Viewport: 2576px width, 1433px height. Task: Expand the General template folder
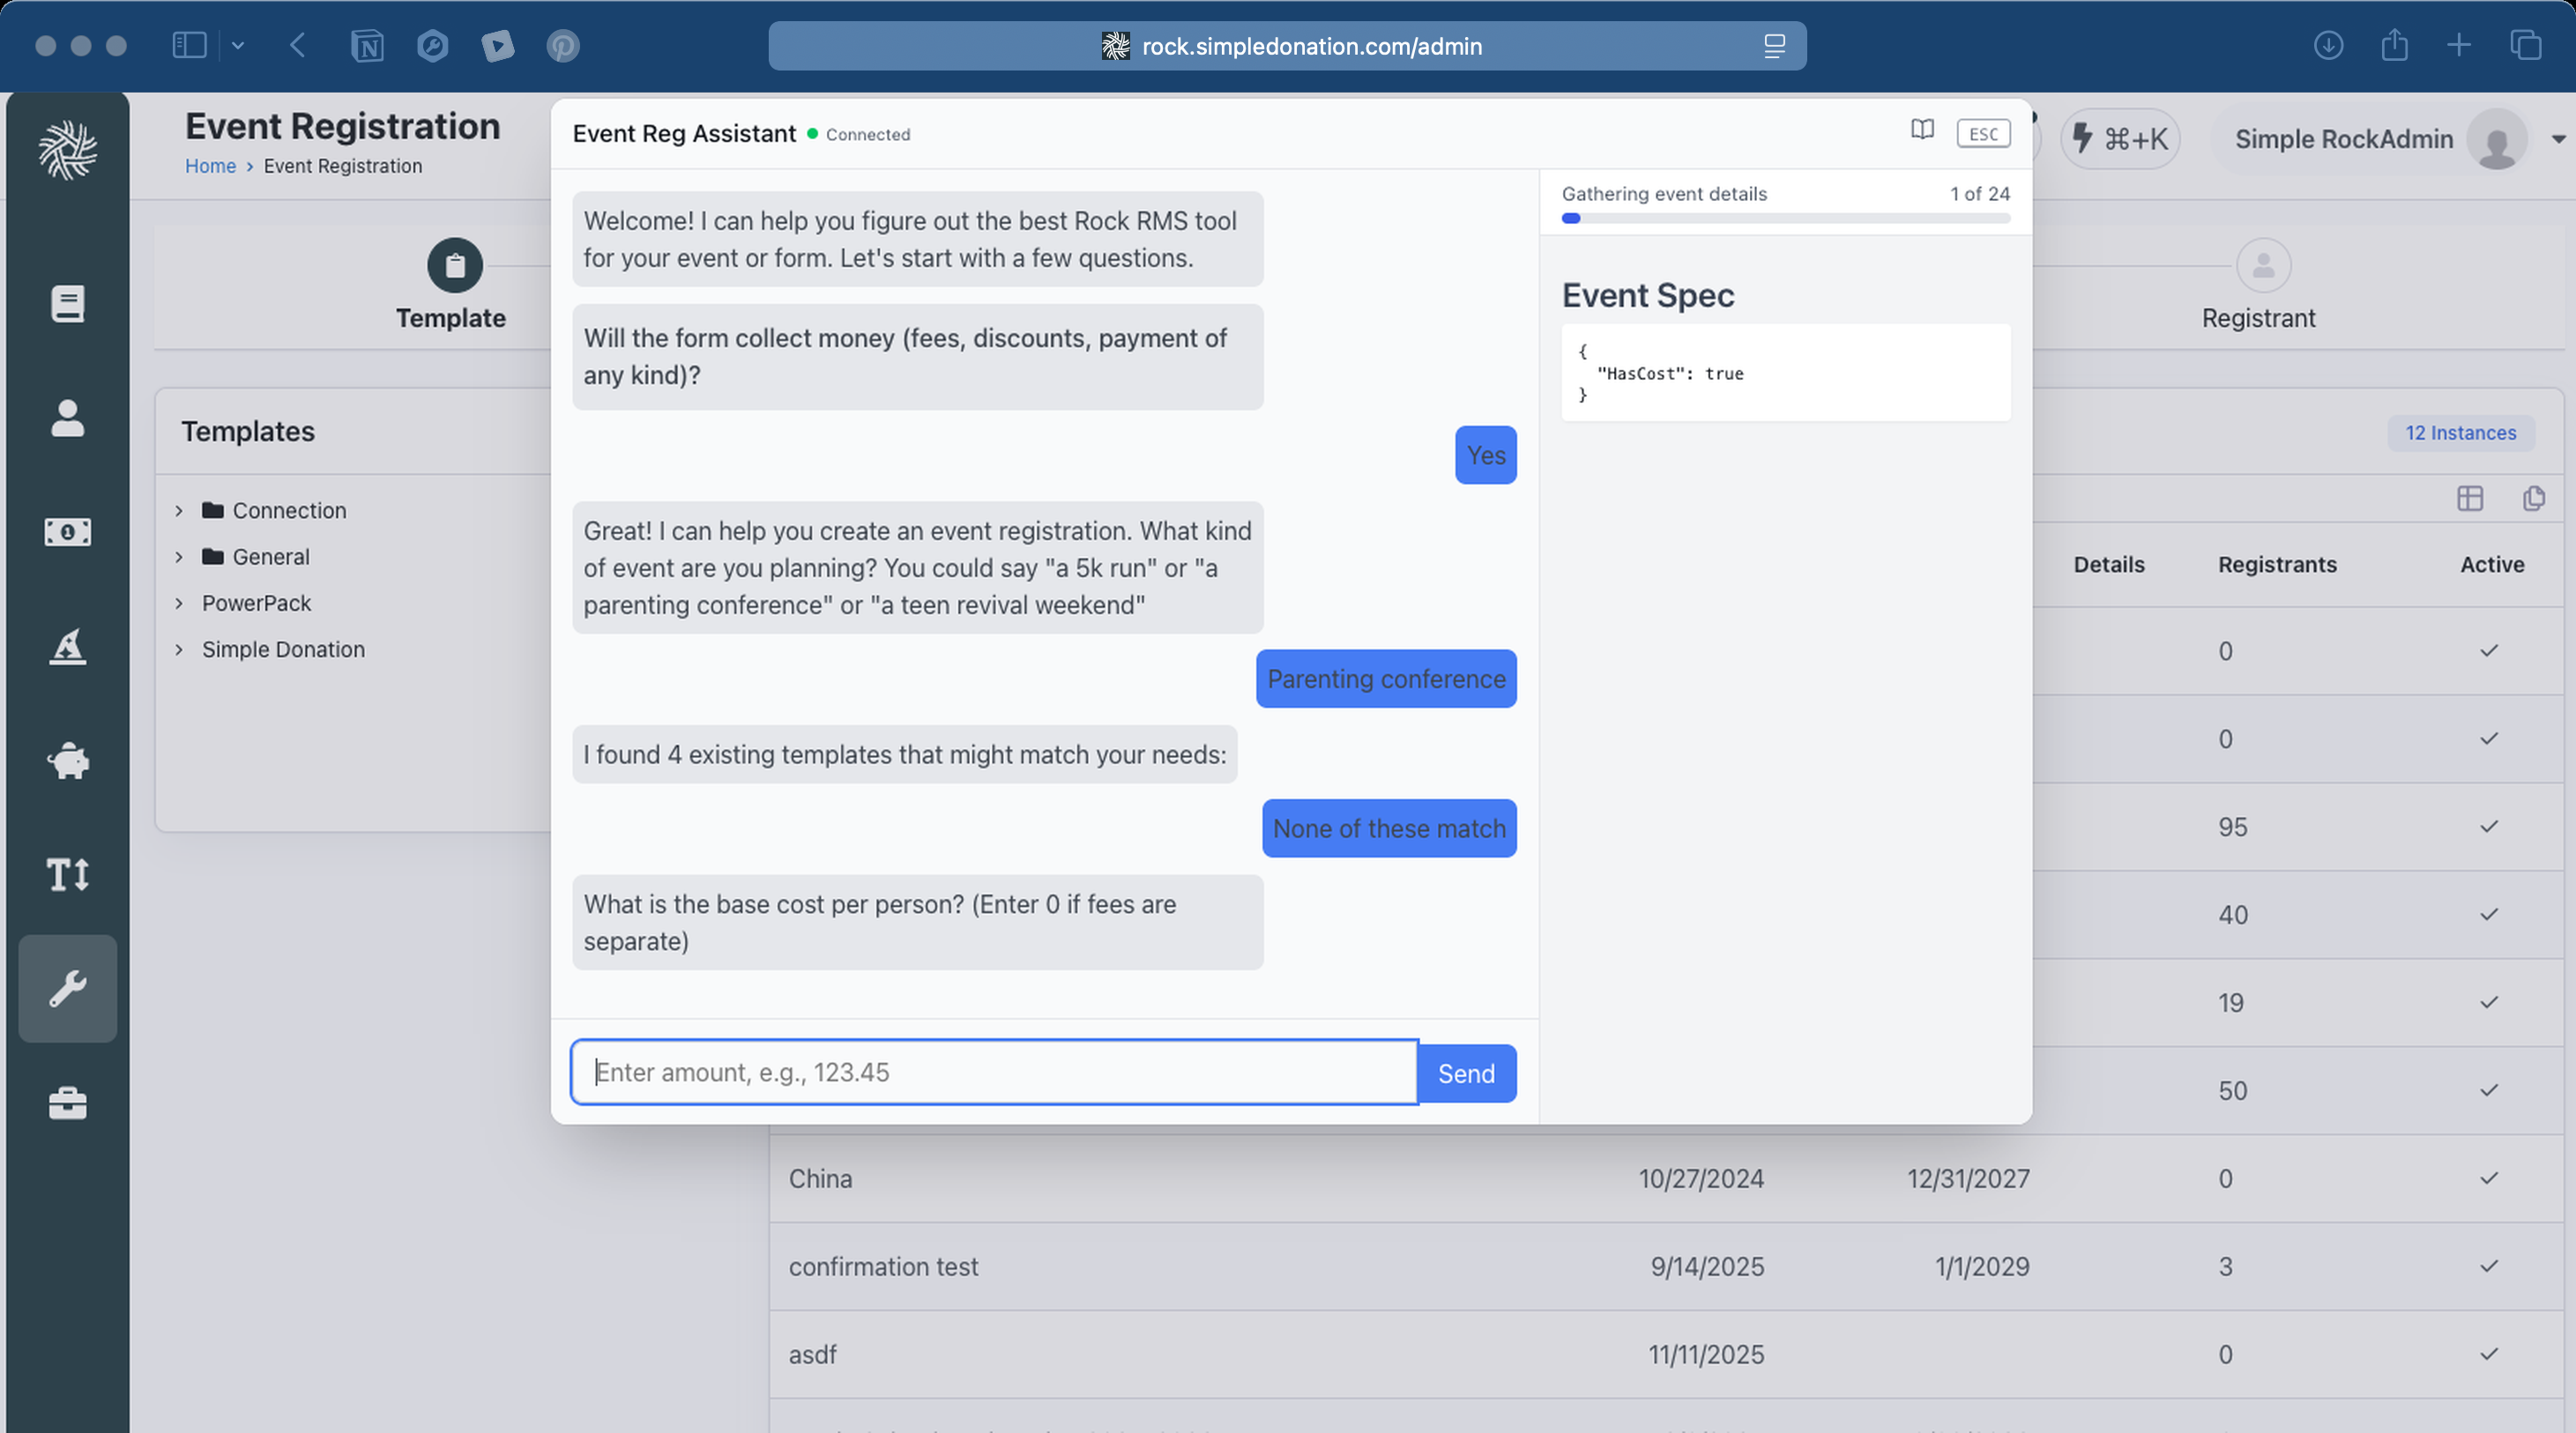pos(179,557)
